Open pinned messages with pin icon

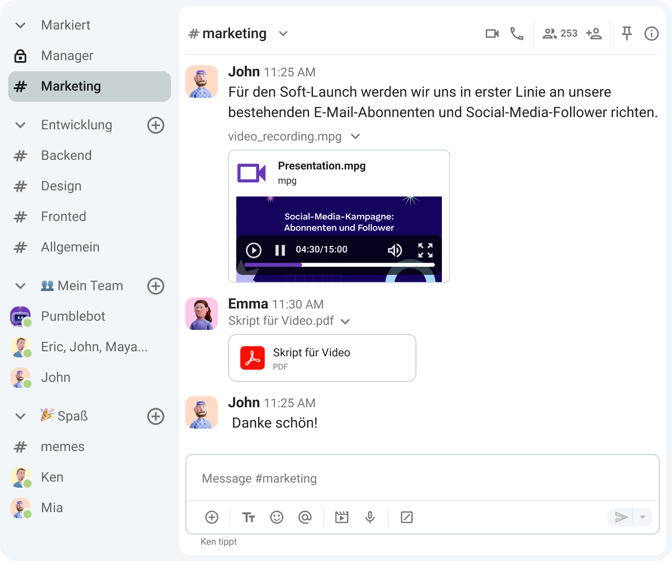coord(627,34)
